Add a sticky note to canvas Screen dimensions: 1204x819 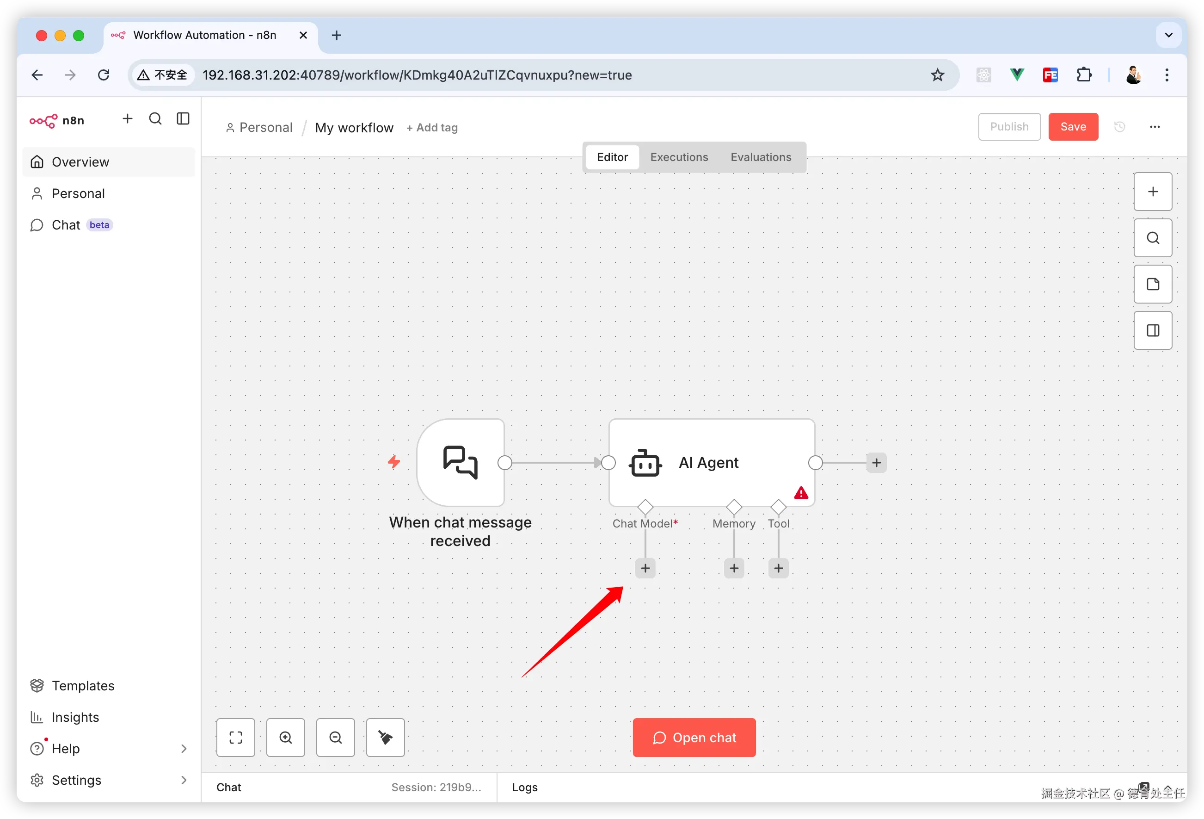[1153, 284]
